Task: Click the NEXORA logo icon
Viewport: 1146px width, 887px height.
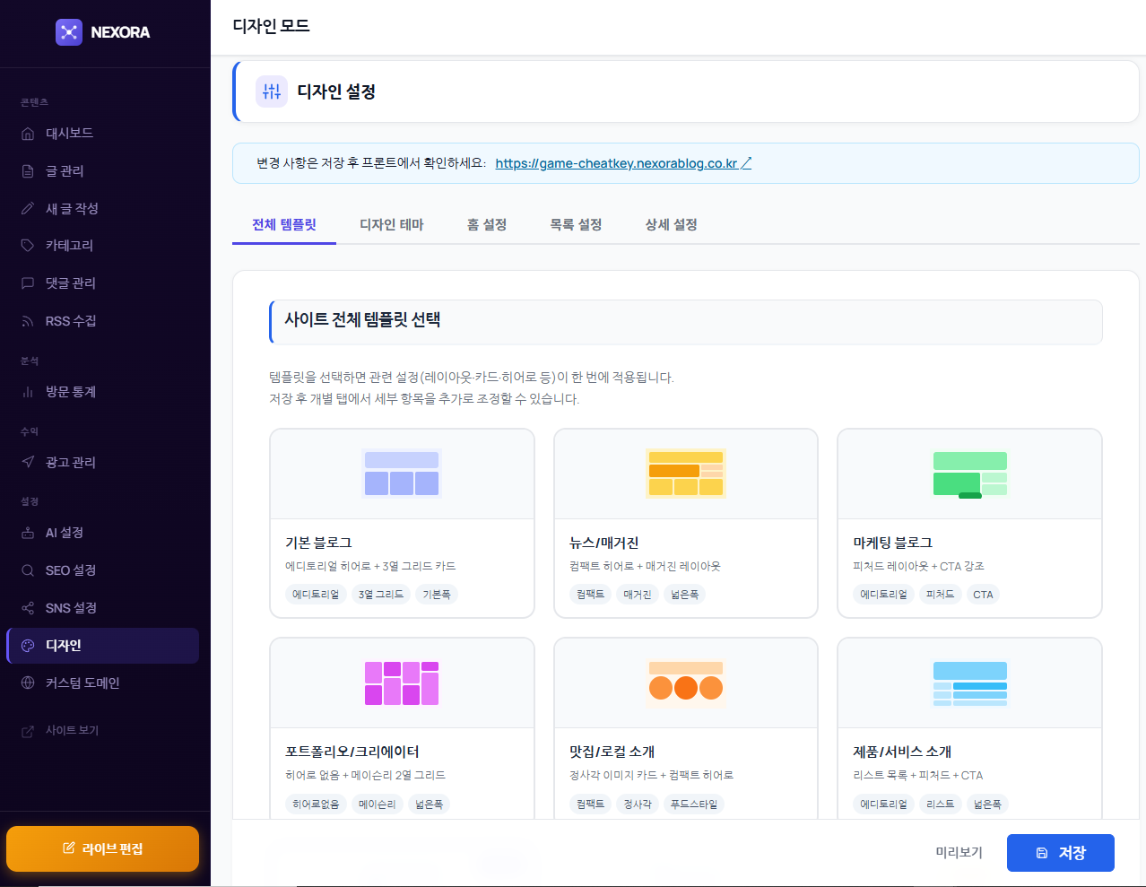Action: pos(69,32)
